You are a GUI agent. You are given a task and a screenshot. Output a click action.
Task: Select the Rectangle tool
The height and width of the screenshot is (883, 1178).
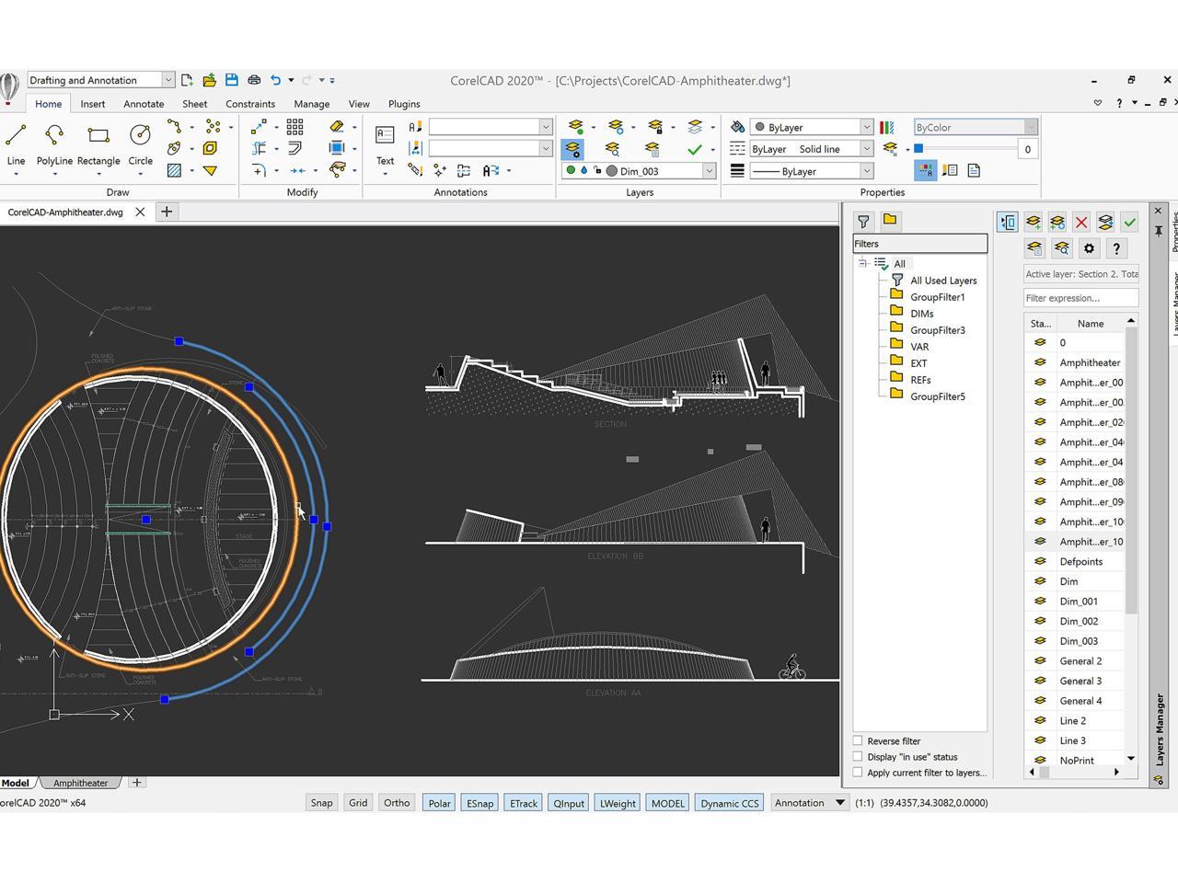click(x=98, y=144)
